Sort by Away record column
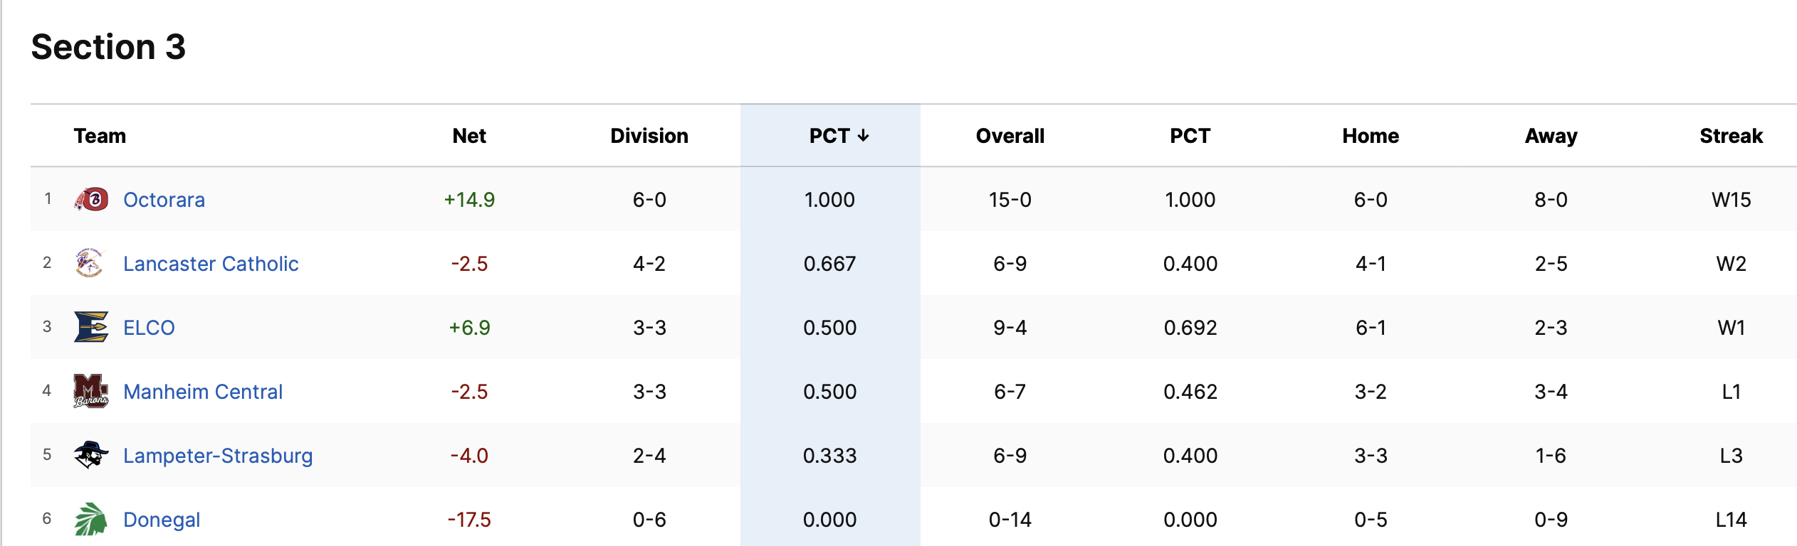 [1551, 136]
